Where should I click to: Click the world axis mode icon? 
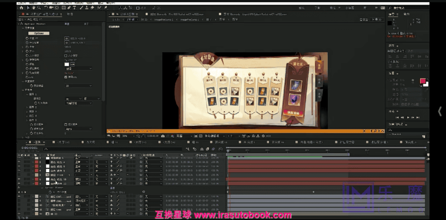[x=126, y=8]
